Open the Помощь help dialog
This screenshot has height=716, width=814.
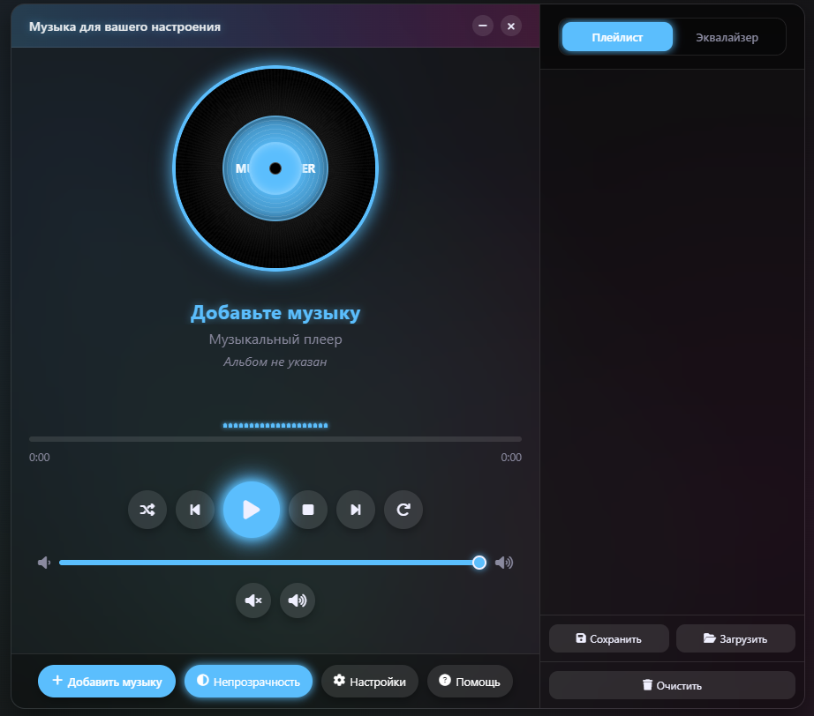[x=470, y=682]
